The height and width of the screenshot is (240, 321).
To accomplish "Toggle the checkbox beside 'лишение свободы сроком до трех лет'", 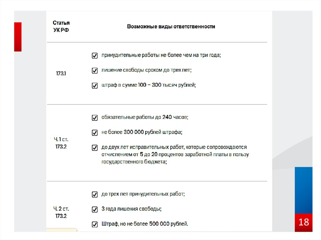I will (x=94, y=71).
